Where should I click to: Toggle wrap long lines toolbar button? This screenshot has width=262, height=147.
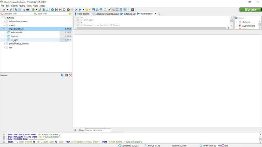coord(121,10)
